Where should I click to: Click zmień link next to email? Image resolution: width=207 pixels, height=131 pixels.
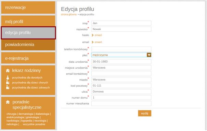click(98, 42)
